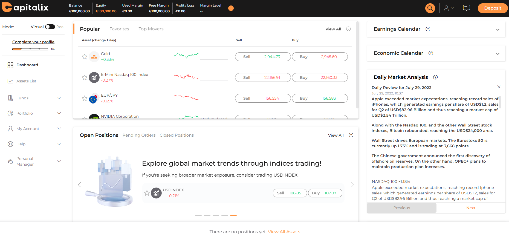Click the USDINDEX chart icon
The height and width of the screenshot is (239, 509).
tap(156, 193)
